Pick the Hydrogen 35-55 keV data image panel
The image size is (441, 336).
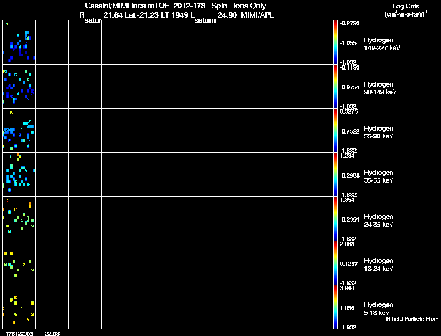(19, 174)
